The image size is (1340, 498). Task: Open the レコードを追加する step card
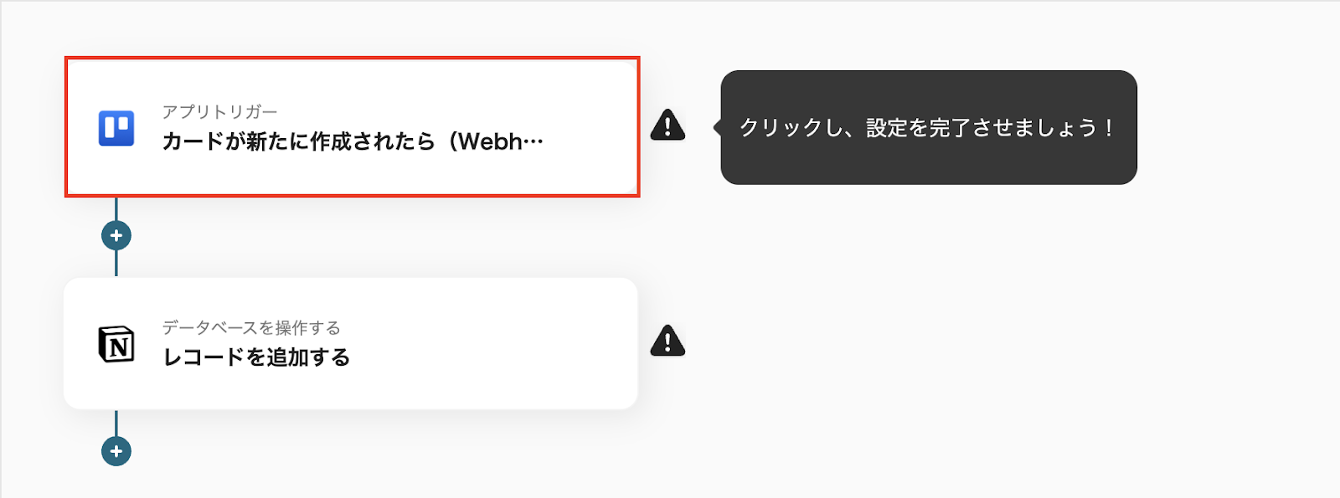351,343
